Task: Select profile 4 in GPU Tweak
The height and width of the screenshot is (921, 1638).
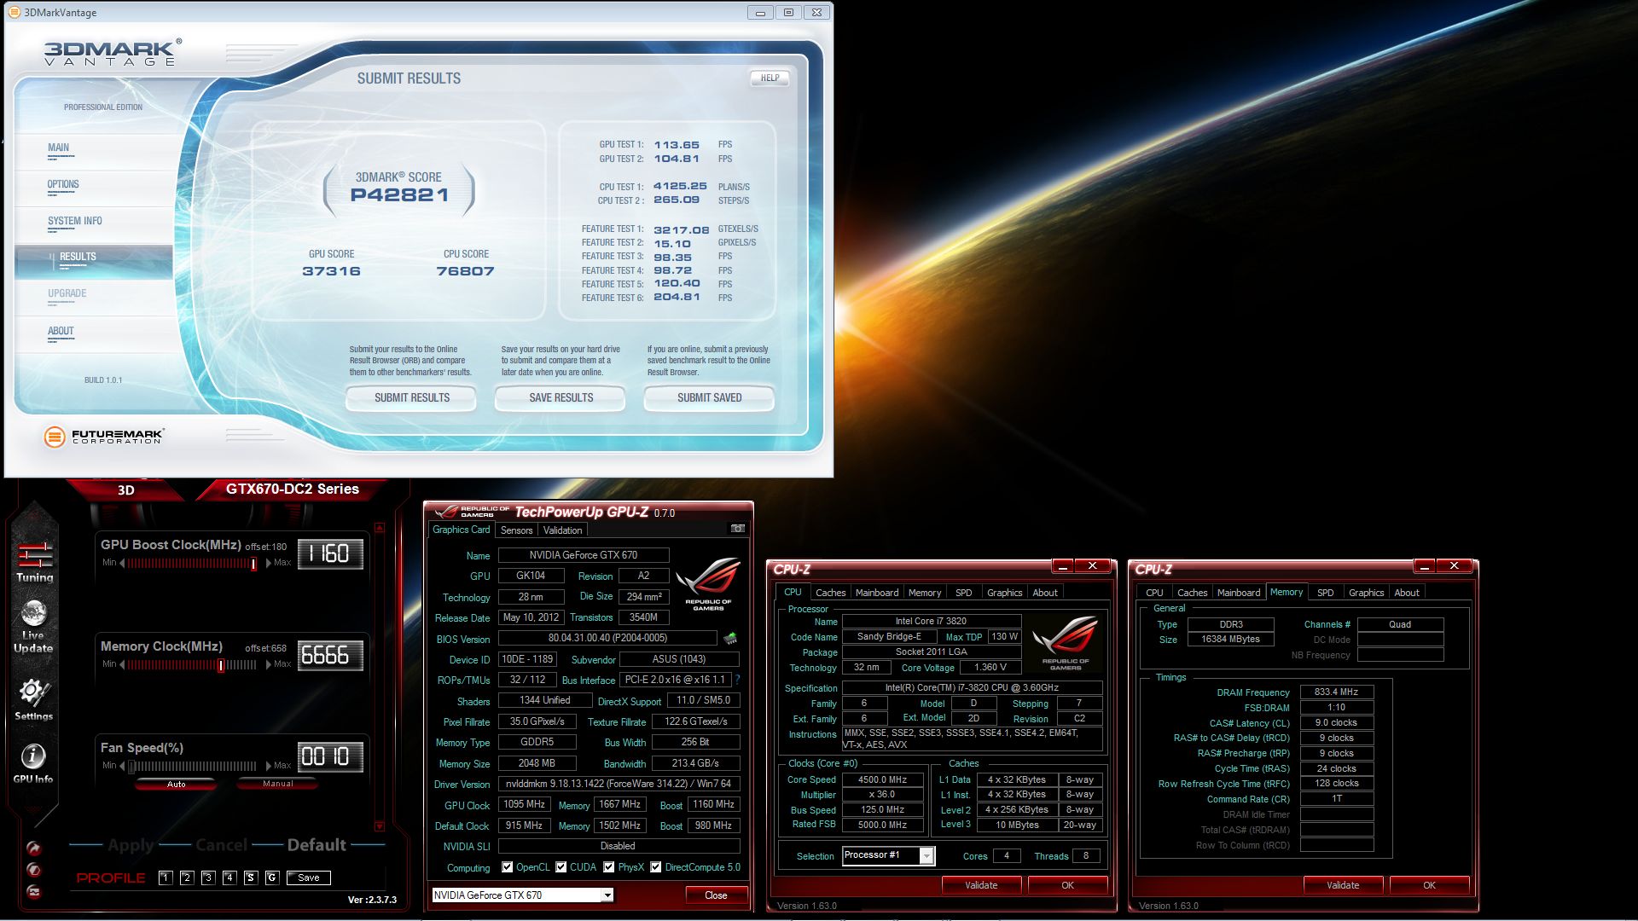Action: point(229,878)
